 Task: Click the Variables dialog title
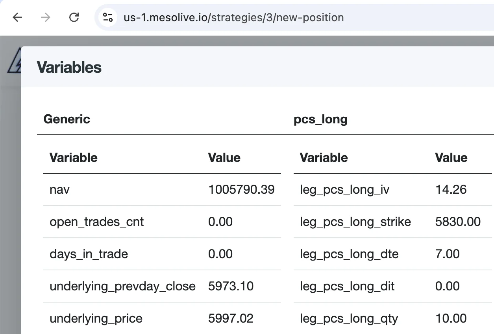tap(69, 67)
